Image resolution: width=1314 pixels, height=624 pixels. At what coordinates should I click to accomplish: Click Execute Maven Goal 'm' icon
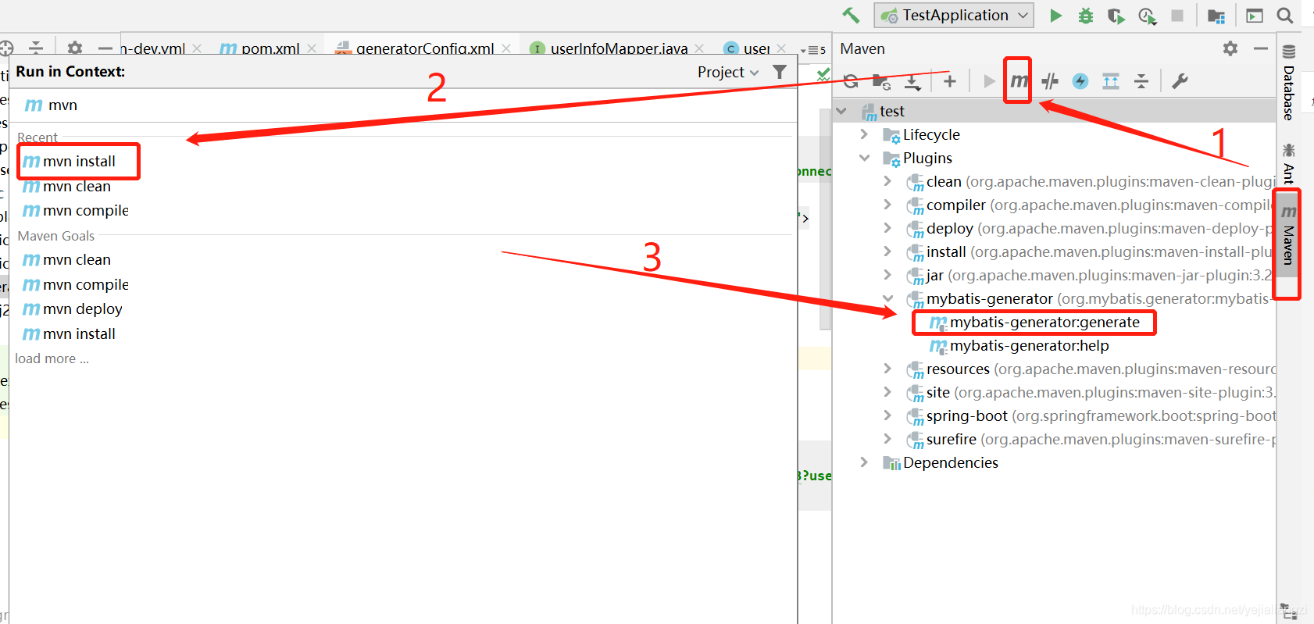coord(1019,81)
